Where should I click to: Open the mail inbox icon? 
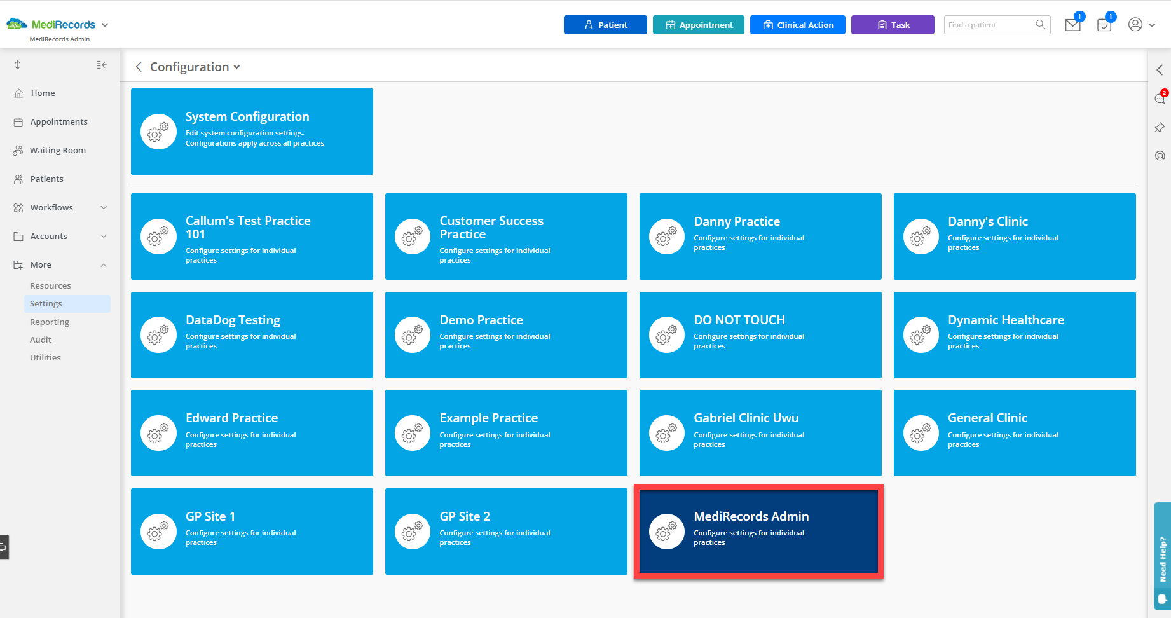tap(1072, 25)
